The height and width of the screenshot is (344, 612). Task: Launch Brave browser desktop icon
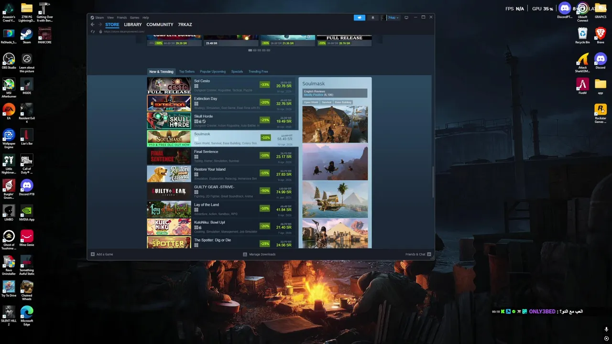pyautogui.click(x=601, y=36)
